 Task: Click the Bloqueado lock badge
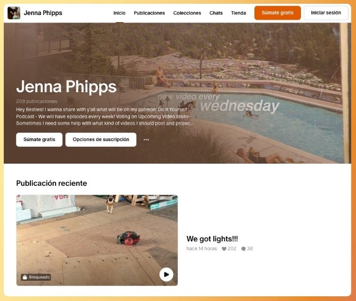36,277
